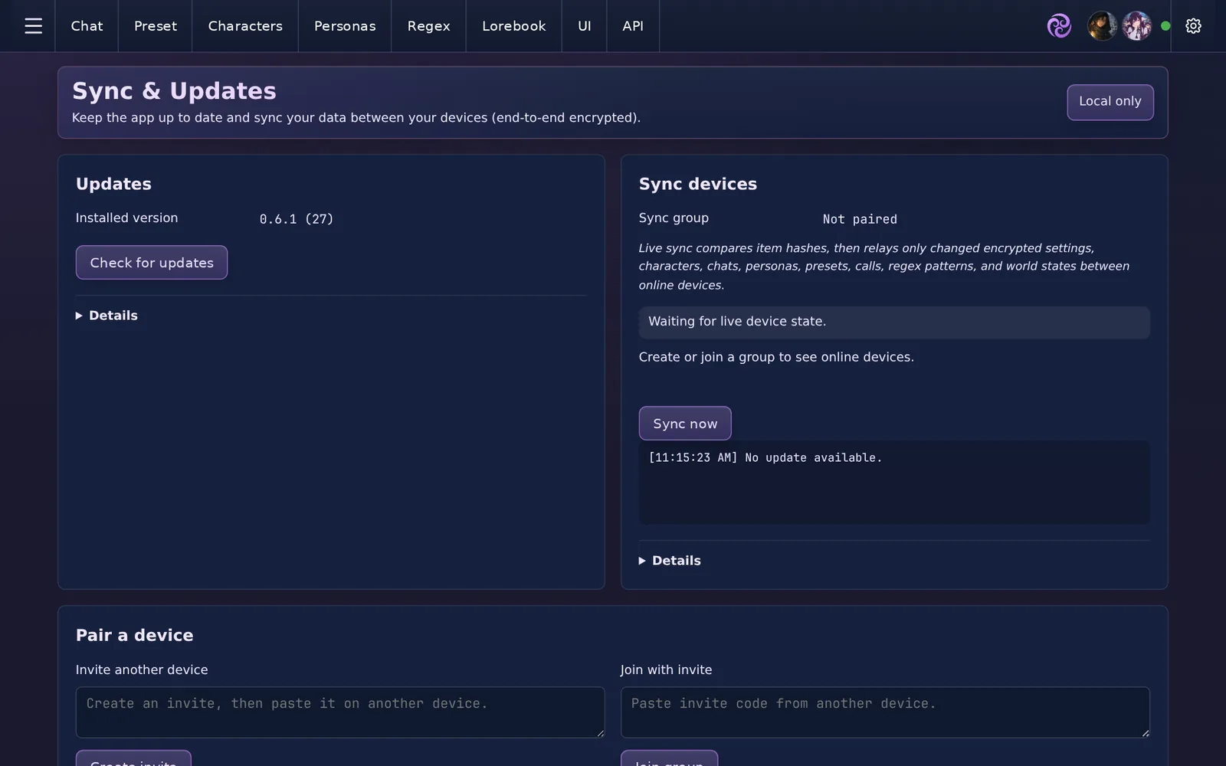Click the Waiting for live device state message
The height and width of the screenshot is (766, 1226).
tap(894, 322)
